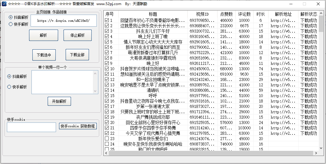The width and height of the screenshot is (326, 164).
Task: Click parse address http://v3... in row 18
Action: click(283, 112)
